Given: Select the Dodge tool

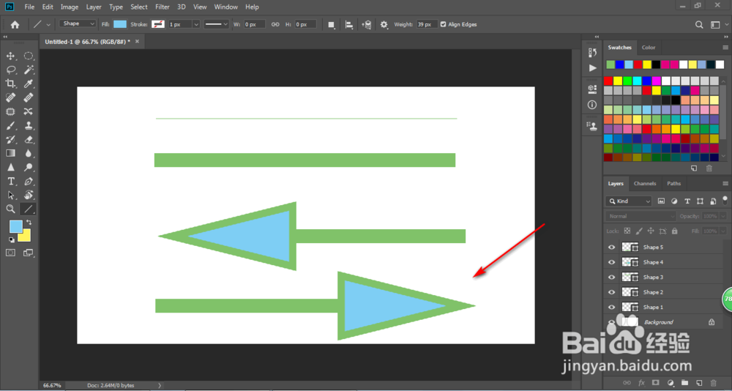Looking at the screenshot, I should pos(29,167).
